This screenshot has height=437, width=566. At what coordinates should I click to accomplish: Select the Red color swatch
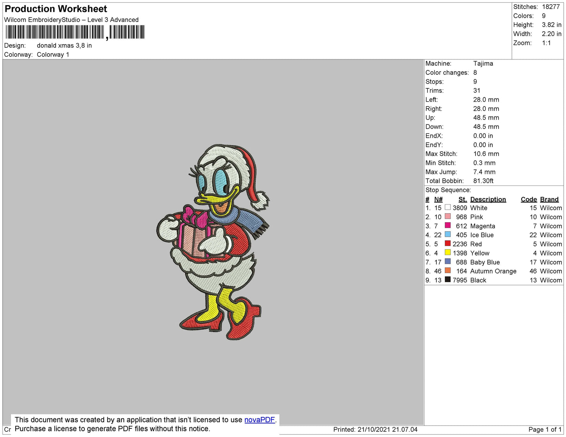point(448,243)
